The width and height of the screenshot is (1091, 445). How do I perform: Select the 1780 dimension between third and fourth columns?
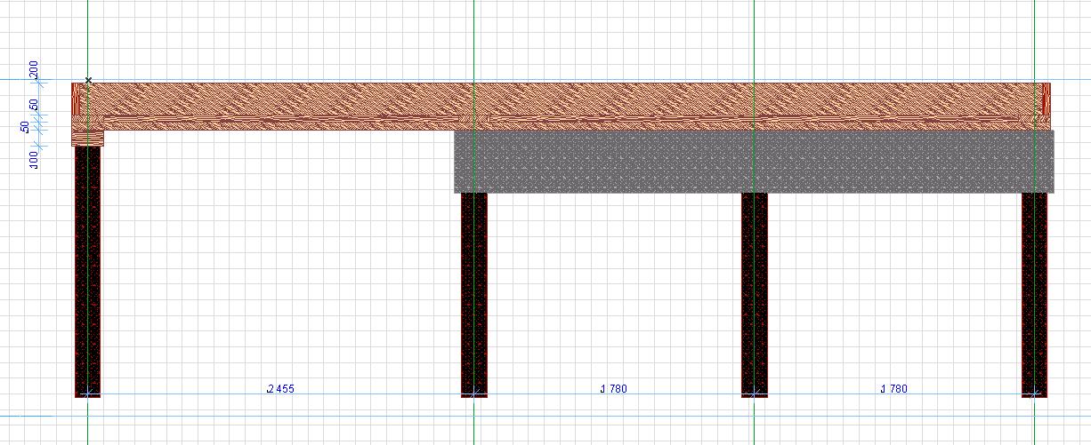tap(894, 389)
